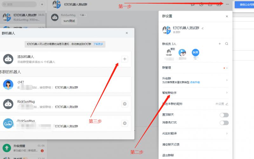254x159 pixels.
Task: Select the group owner avatar labeled 群主
Action: (169, 52)
